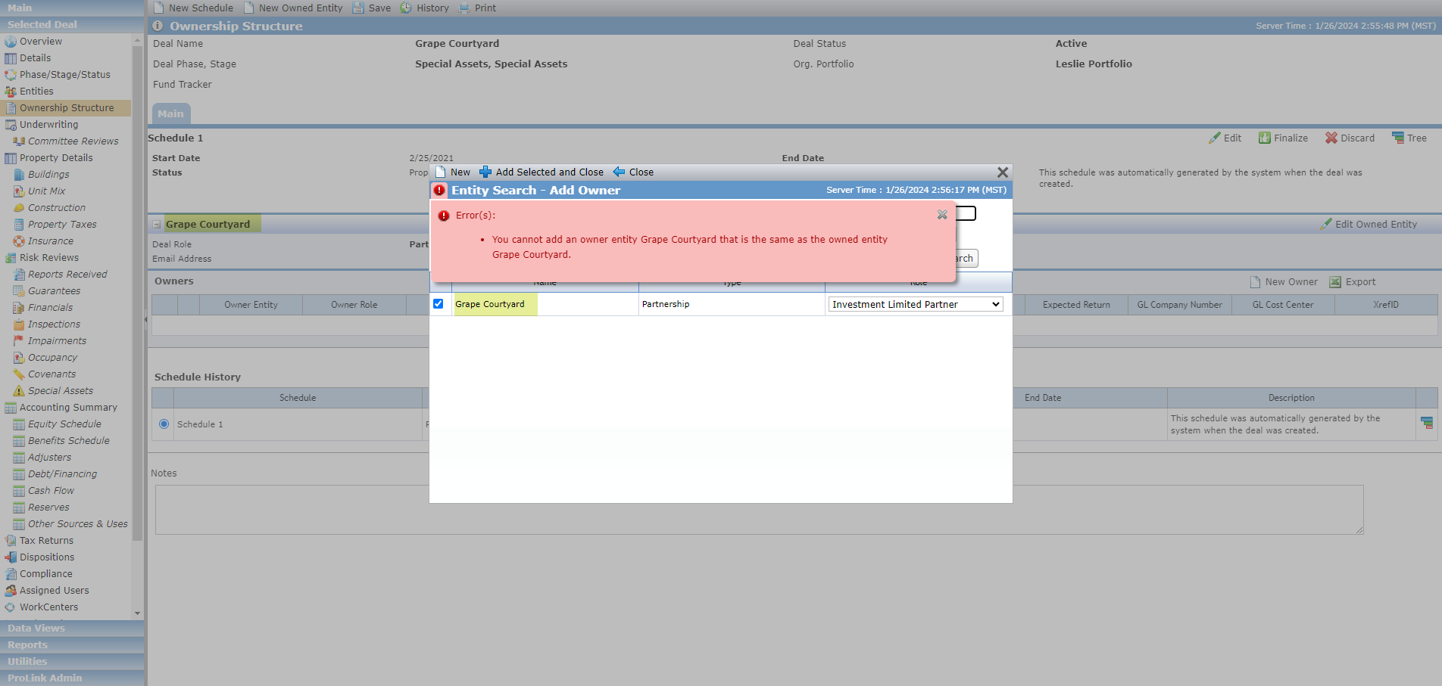Screen dimensions: 1442x686
Task: Open Property Taxes in the sidebar
Action: click(62, 225)
